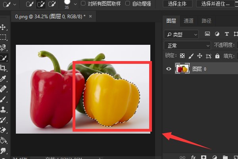This screenshot has height=159, width=238.
Task: Switch to the 图层 tab
Action: pos(171,21)
